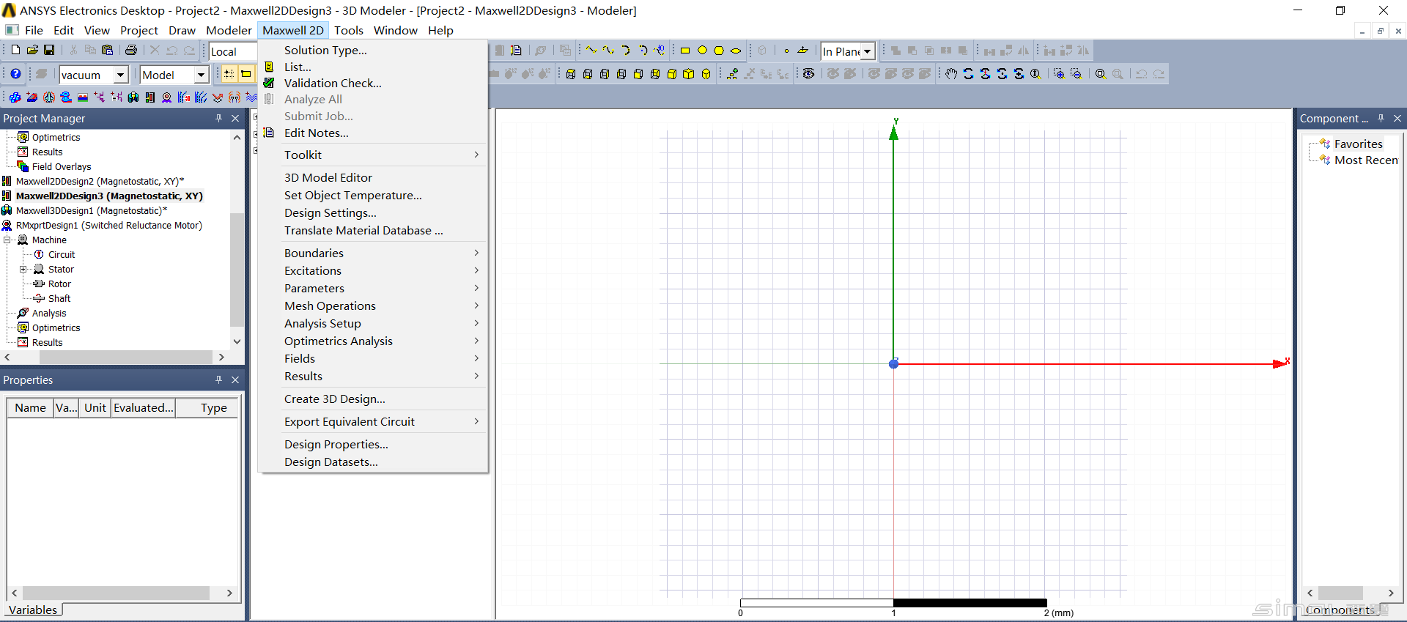Activate the Rotate view tool
The width and height of the screenshot is (1407, 622).
pos(968,73)
